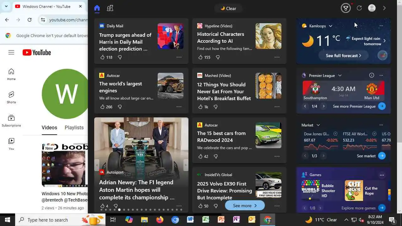The width and height of the screenshot is (402, 226).
Task: Go to next Market page
Action: click(x=323, y=156)
